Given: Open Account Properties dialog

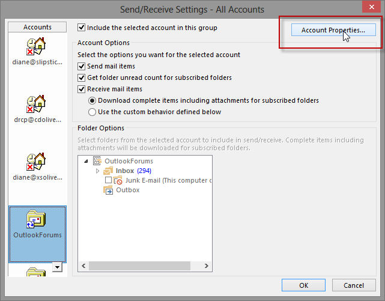Looking at the screenshot, I should click(333, 30).
